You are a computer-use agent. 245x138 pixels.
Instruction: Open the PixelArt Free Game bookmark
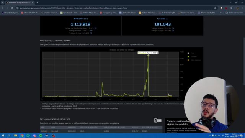[187, 13]
